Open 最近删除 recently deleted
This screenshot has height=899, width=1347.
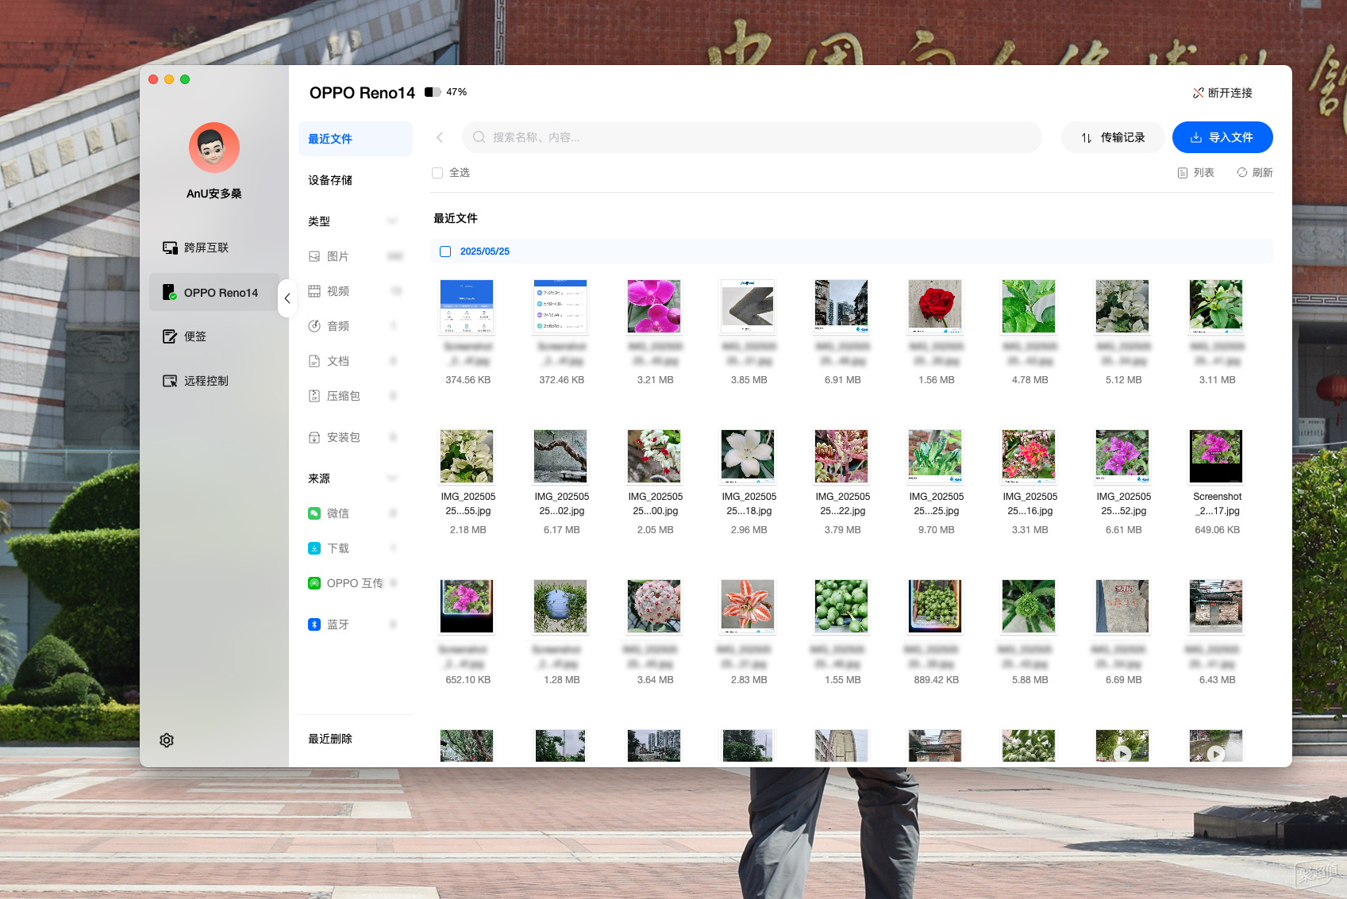click(x=330, y=739)
